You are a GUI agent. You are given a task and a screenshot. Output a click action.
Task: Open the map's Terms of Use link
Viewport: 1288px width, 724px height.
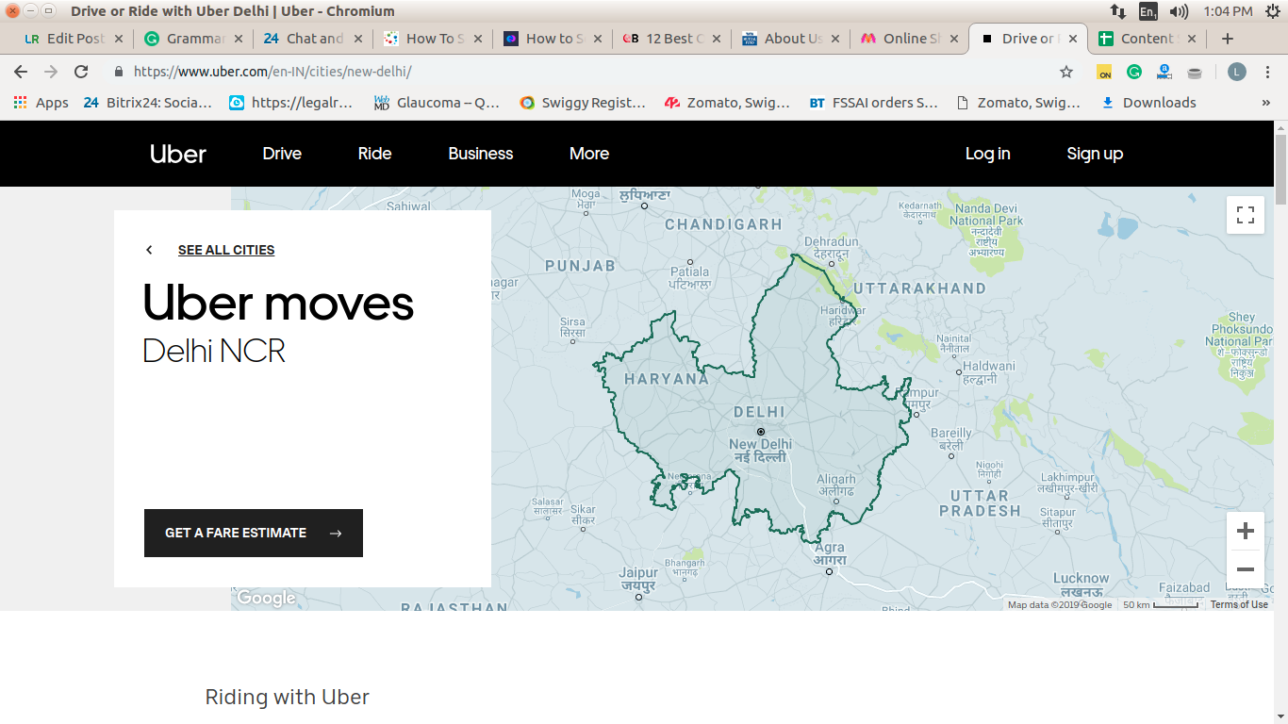click(x=1239, y=605)
